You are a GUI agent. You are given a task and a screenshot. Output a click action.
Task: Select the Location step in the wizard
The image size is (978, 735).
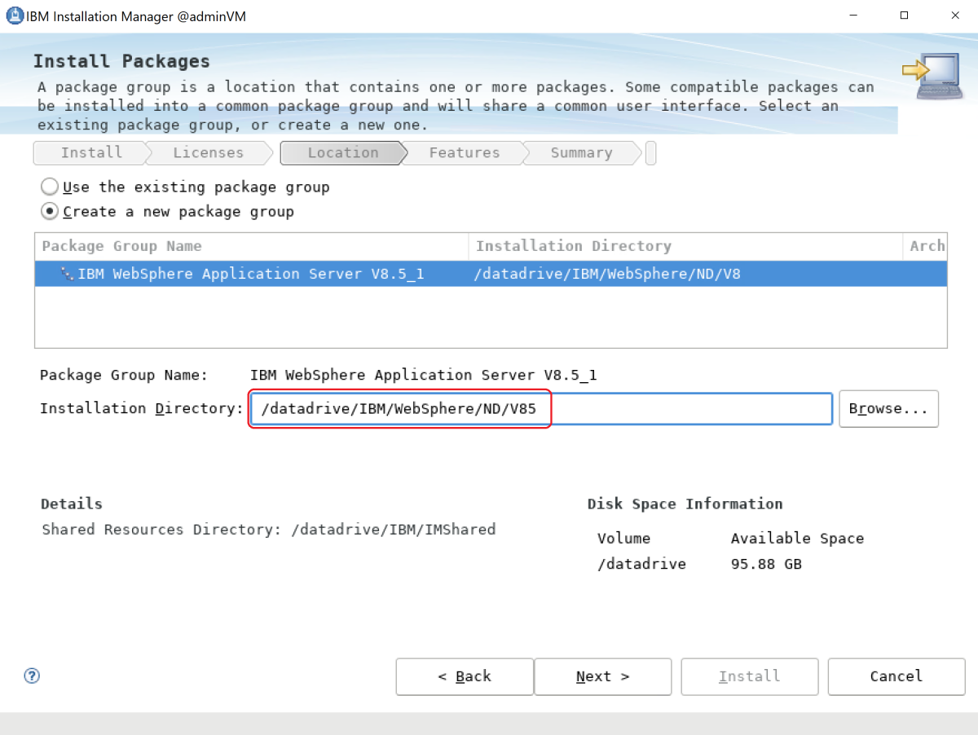[342, 152]
